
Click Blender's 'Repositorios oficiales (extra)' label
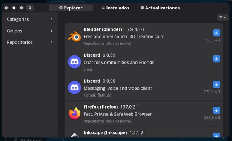[107, 43]
